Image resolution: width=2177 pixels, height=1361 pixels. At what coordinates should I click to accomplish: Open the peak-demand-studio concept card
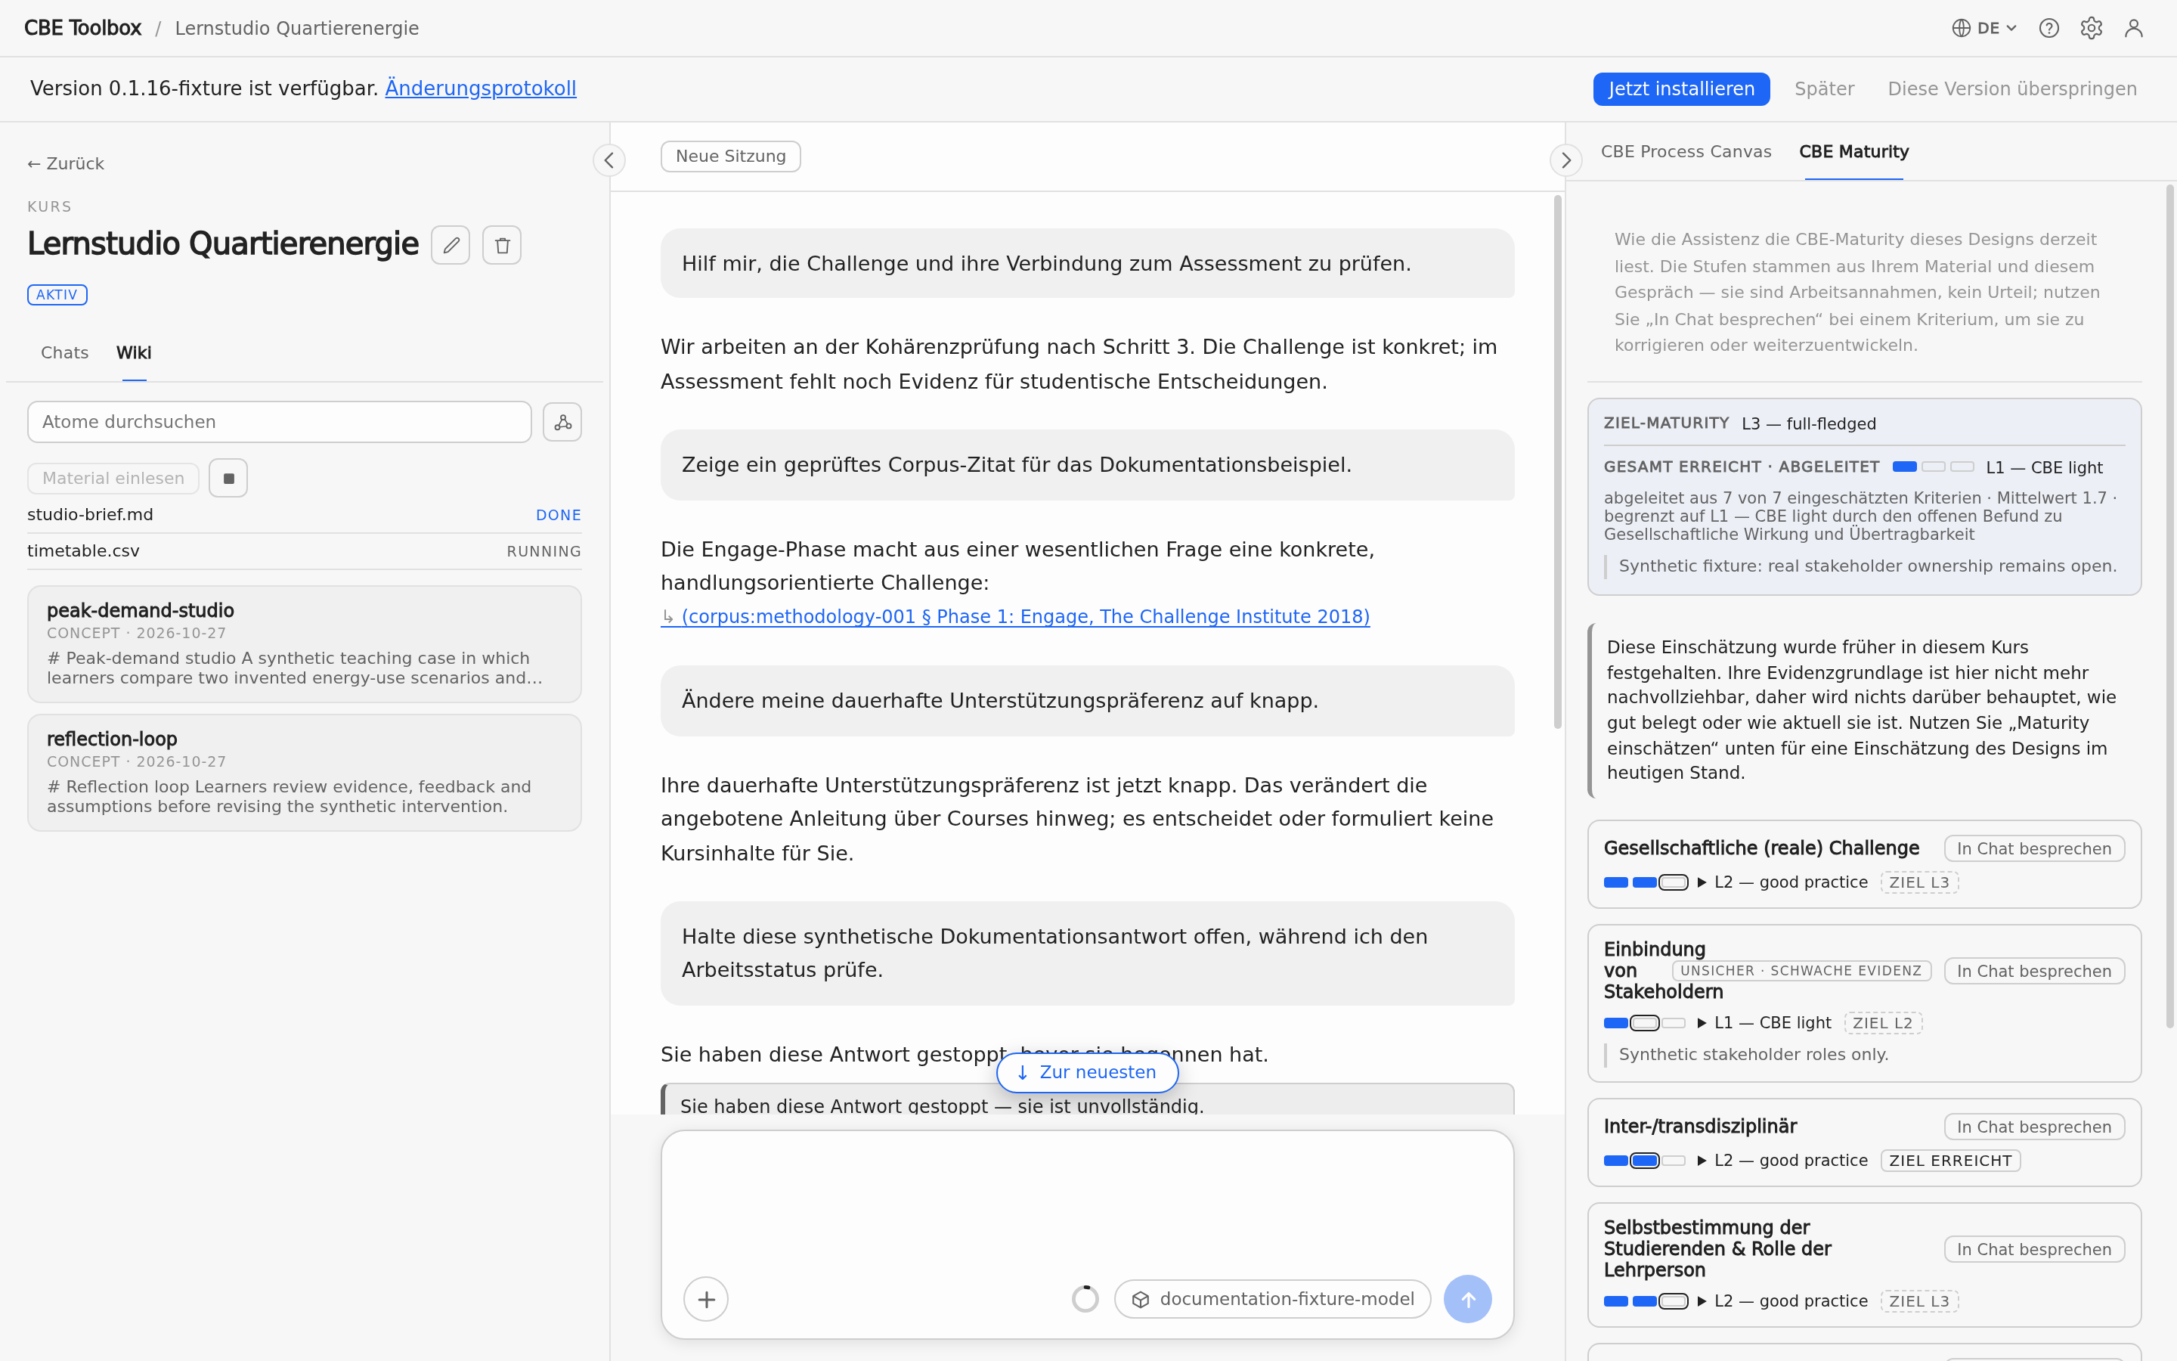304,643
